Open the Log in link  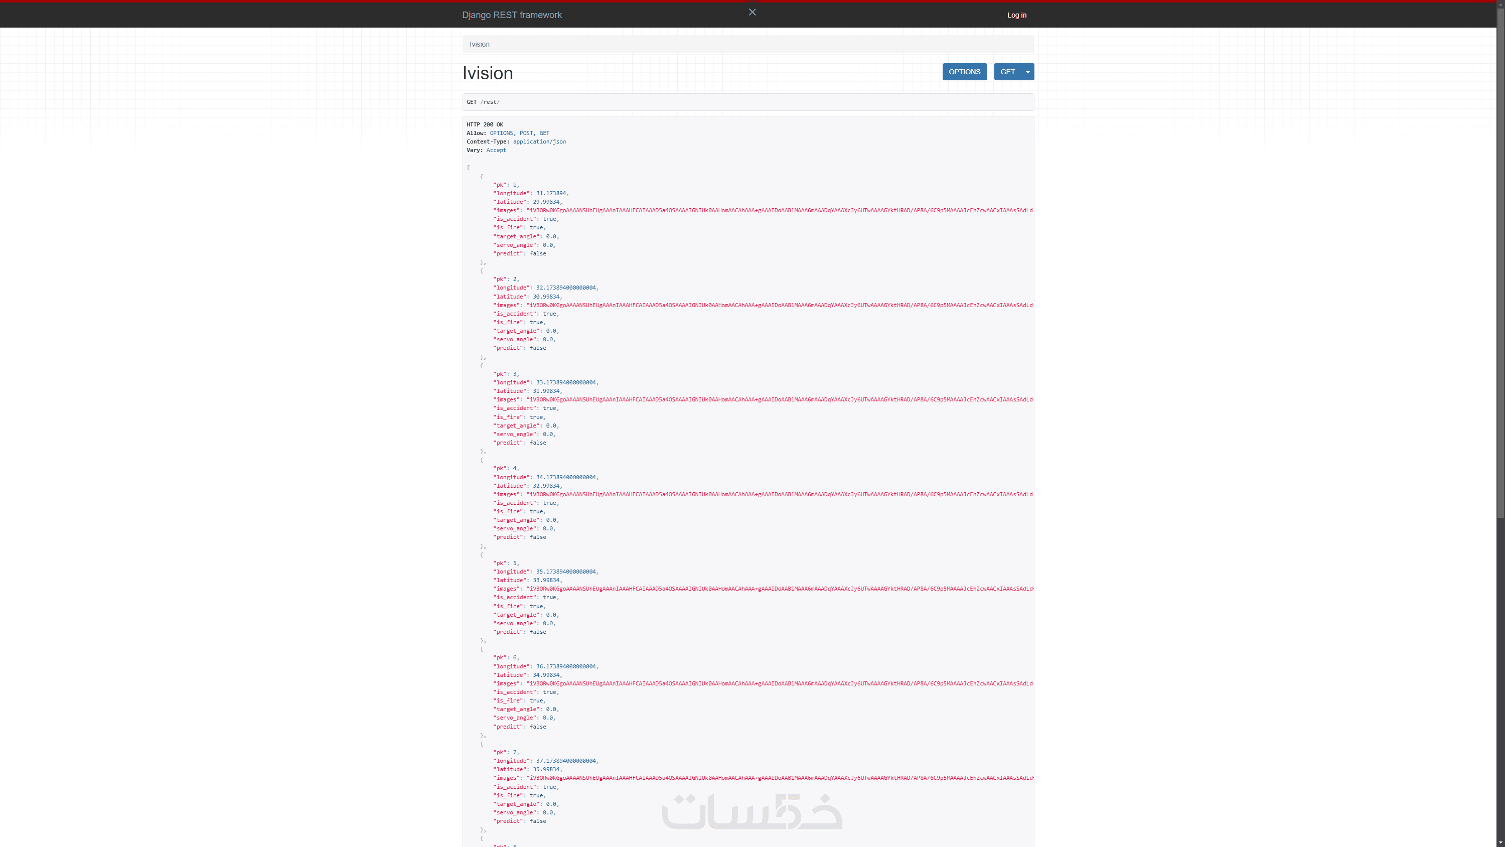(1016, 15)
